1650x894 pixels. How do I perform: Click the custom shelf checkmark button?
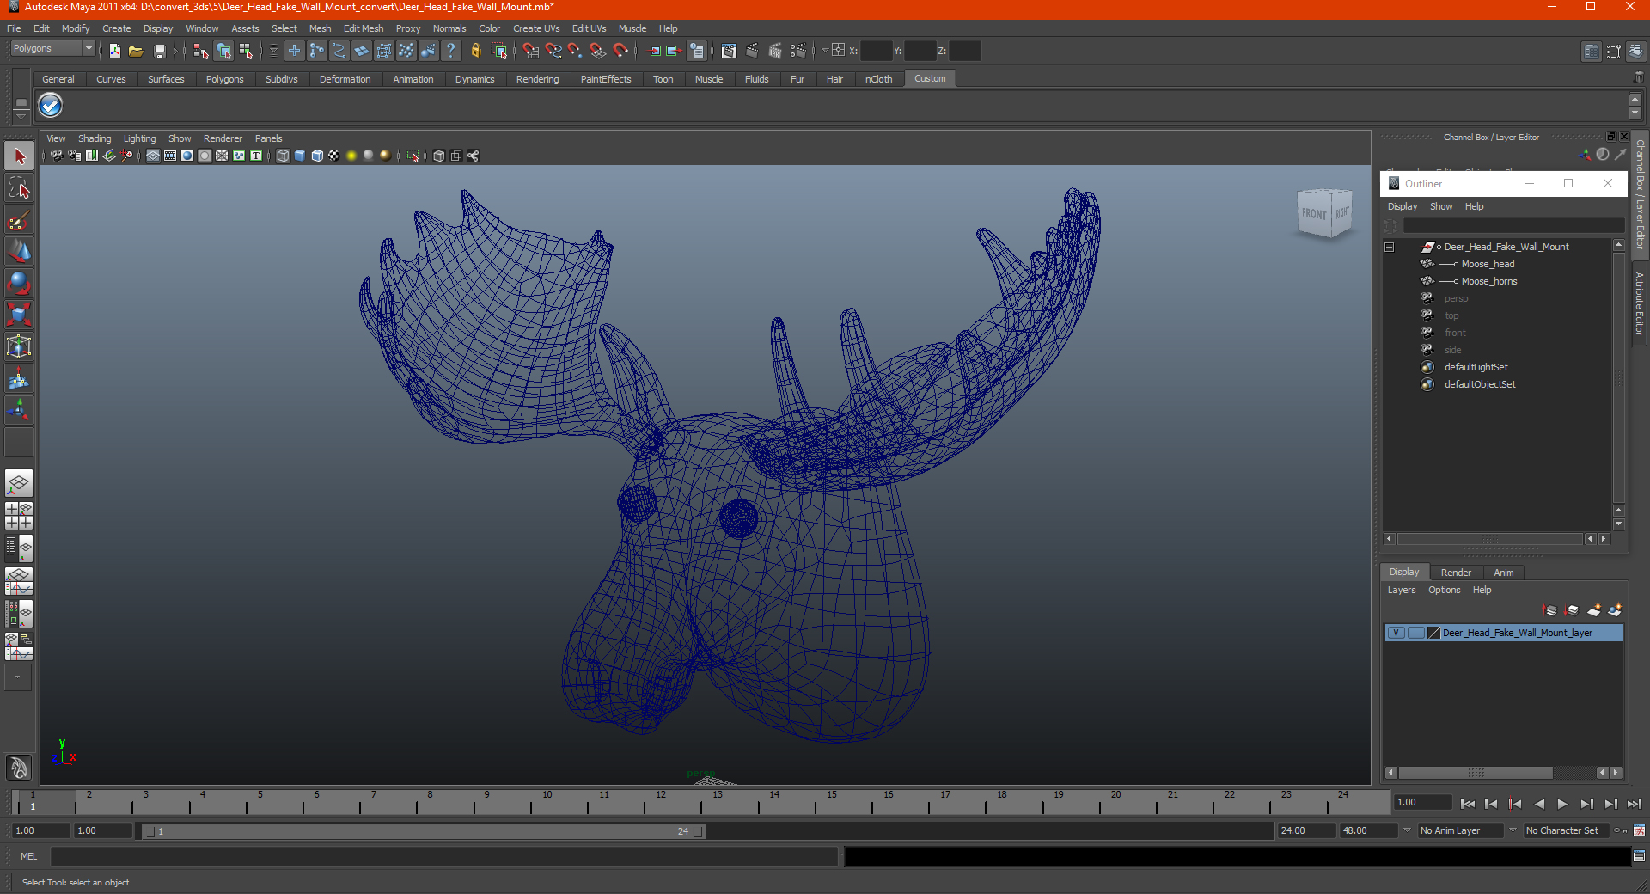tap(51, 106)
